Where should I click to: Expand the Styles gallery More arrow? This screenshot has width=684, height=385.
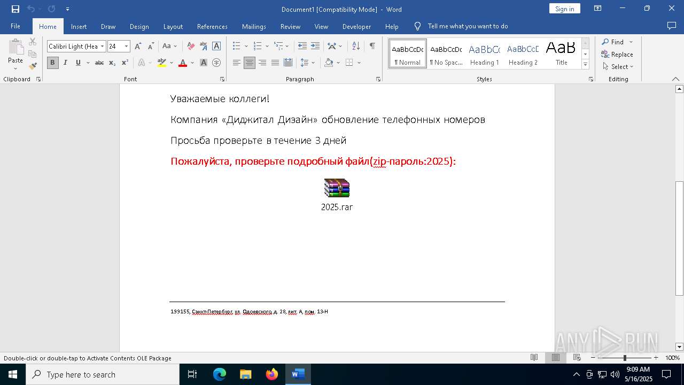[x=586, y=64]
